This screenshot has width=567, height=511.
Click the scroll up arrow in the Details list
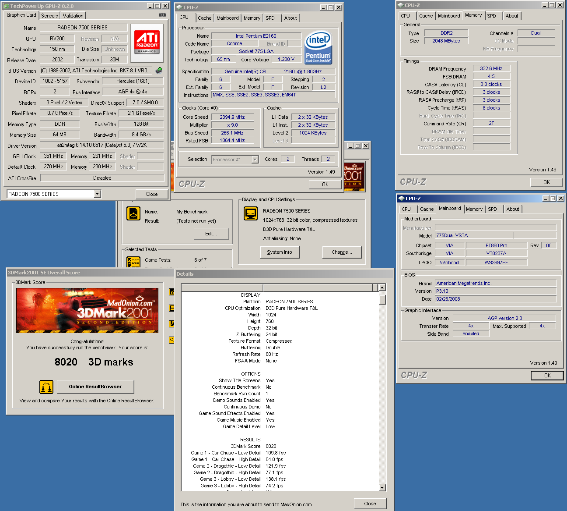click(382, 287)
